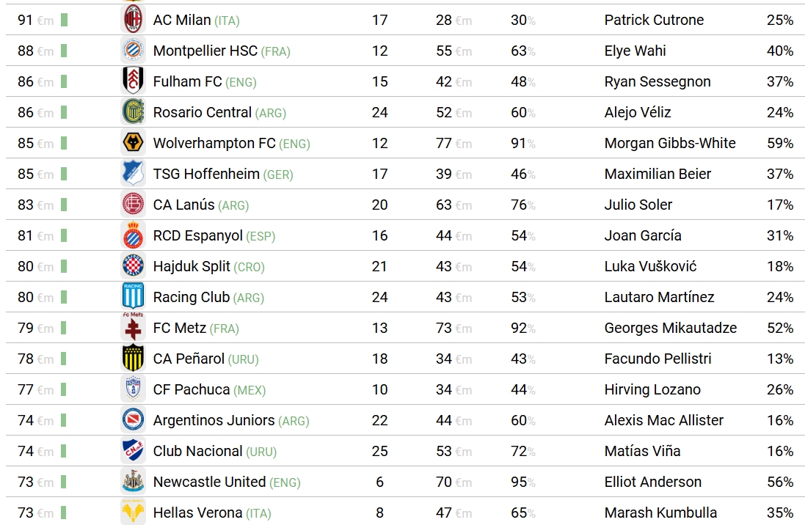Click the RCD Espanyol crest icon
Viewport: 805px width, 525px height.
point(133,235)
